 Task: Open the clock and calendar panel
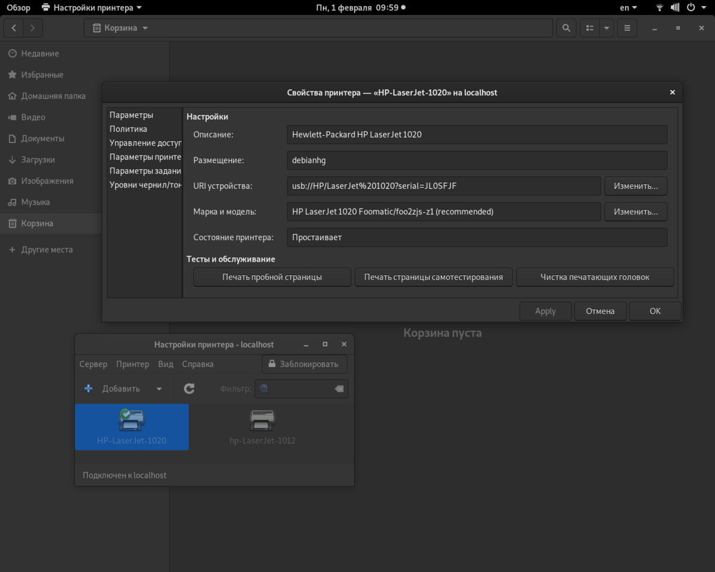pos(360,8)
